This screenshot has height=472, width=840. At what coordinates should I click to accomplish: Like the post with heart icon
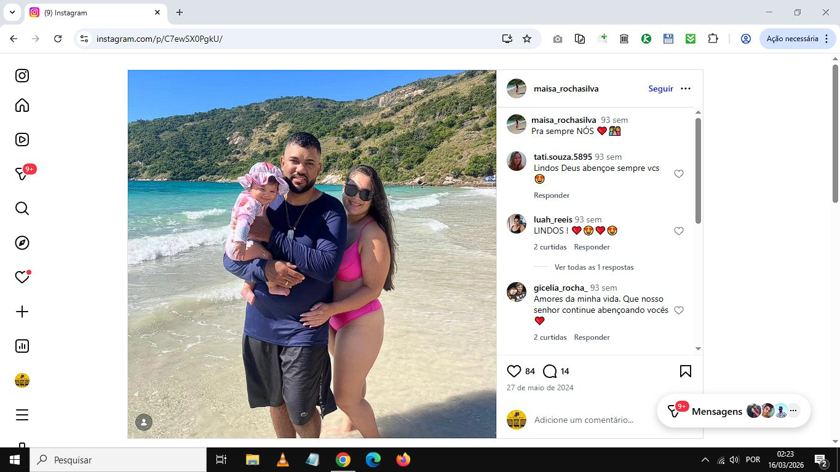514,371
